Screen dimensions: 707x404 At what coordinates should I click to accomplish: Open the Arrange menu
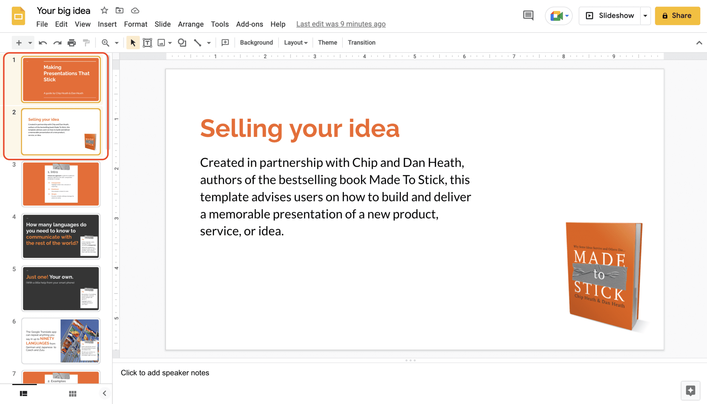(x=191, y=24)
